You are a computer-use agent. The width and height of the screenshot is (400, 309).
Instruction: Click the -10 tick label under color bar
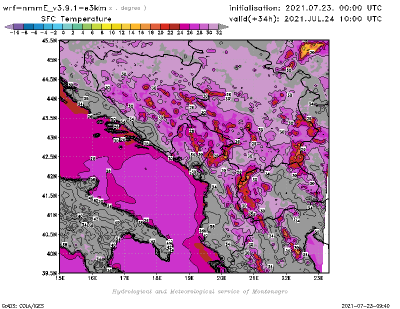14,33
